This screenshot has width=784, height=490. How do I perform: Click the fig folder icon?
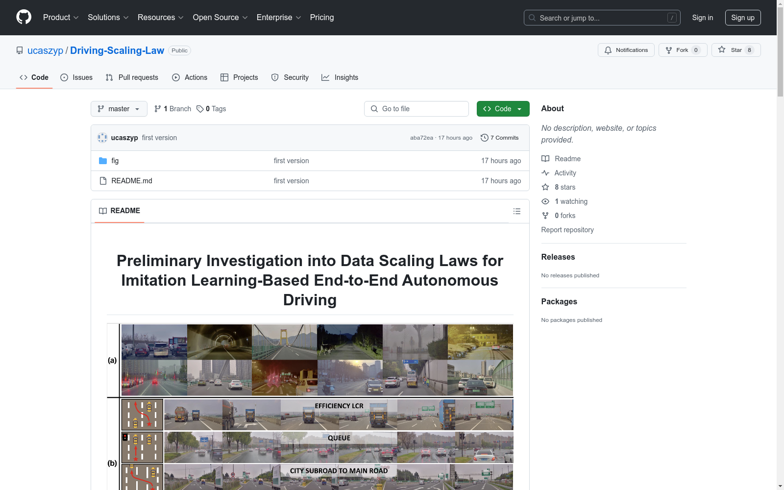tap(103, 161)
